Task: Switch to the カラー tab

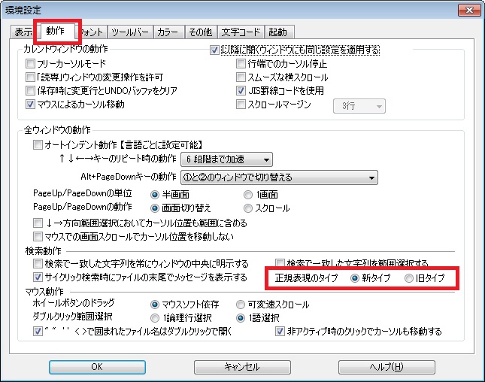Action: click(x=165, y=32)
